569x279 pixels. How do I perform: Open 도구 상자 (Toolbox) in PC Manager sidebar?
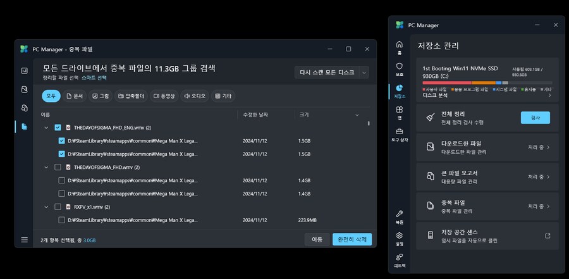point(399,134)
